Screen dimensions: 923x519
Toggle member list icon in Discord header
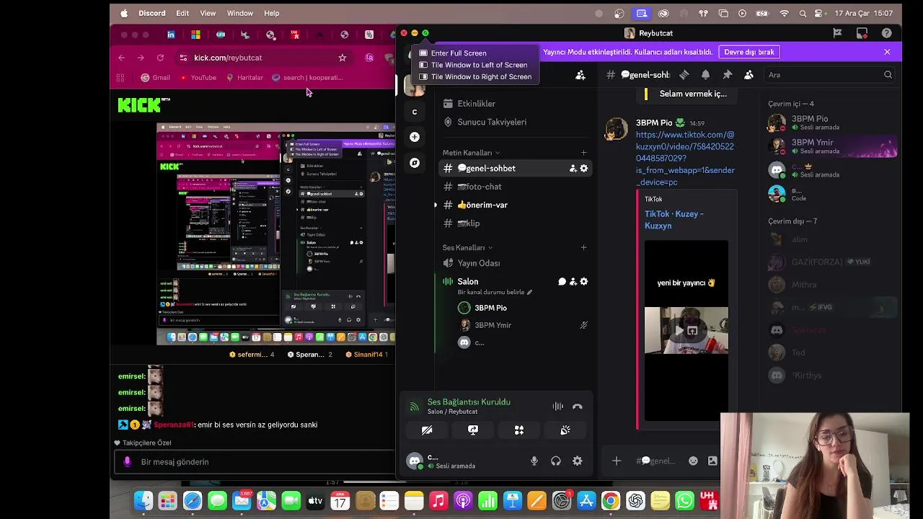(748, 75)
